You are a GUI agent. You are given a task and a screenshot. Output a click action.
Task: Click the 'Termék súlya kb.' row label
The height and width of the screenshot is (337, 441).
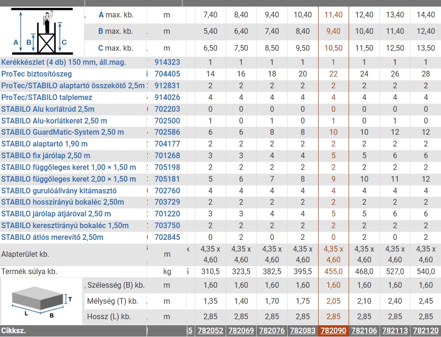(x=29, y=271)
